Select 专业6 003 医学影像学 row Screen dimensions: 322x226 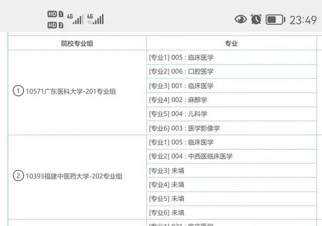click(232, 128)
